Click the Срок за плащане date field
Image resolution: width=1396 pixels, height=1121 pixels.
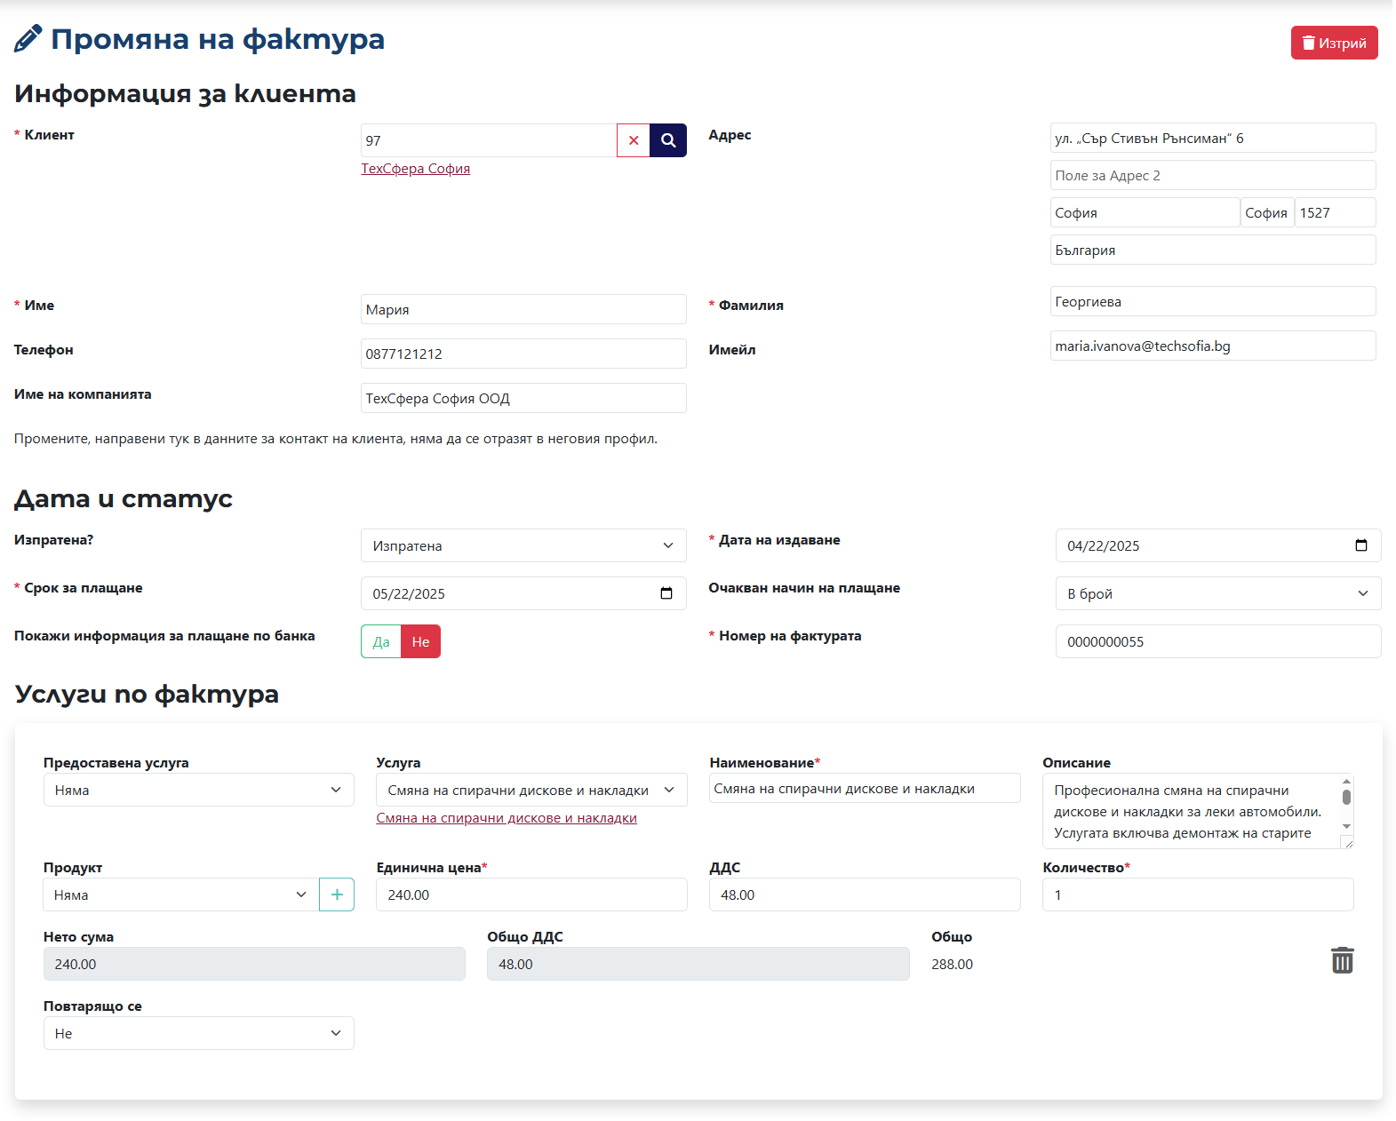[x=523, y=593]
